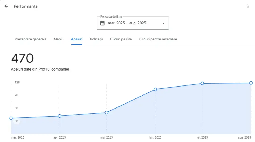Click the 30 y-axis label
255x142 pixels.
[x=16, y=121]
